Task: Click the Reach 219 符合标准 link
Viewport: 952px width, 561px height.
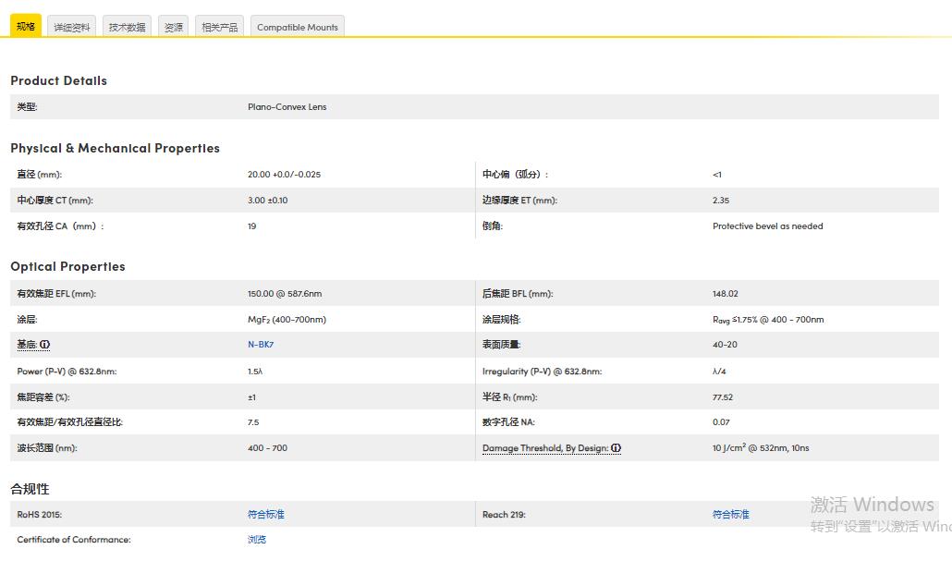Action: point(730,514)
